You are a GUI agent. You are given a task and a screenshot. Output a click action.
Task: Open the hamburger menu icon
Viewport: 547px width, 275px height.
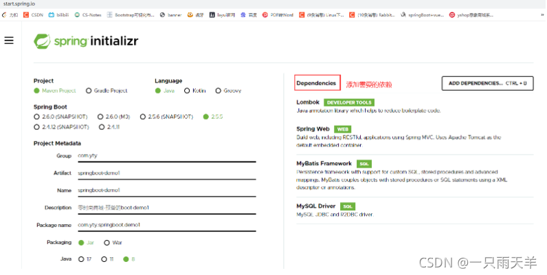pyautogui.click(x=9, y=41)
